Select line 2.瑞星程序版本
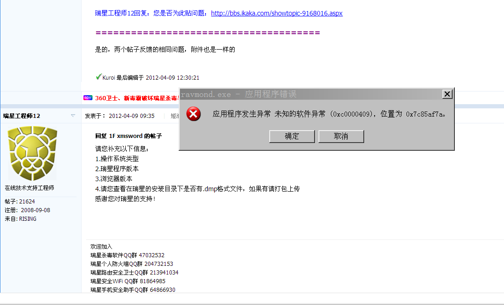504x305 pixels. 117,168
